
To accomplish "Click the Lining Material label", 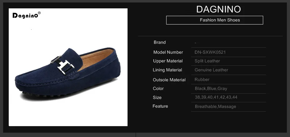I will point(167,70).
